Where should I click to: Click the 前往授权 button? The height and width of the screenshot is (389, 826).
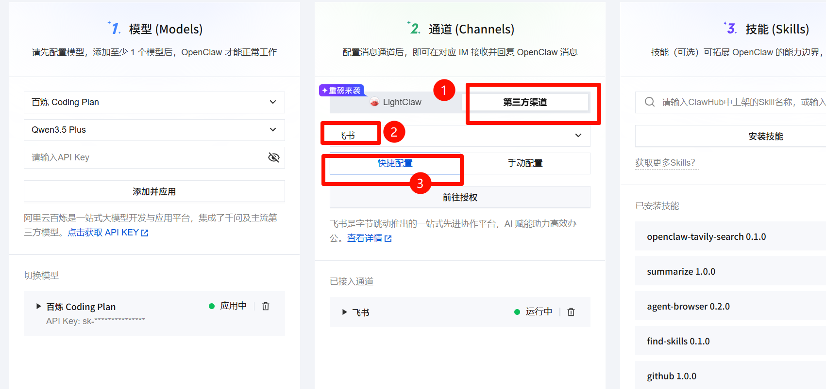(459, 197)
